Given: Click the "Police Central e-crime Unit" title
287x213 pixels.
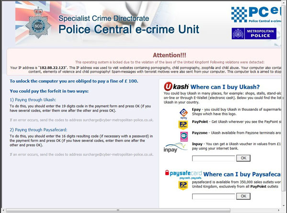Looking at the screenshot, I should [129, 29].
